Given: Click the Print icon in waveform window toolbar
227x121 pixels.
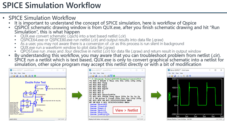Looking at the screenshot, I should click(x=187, y=76).
